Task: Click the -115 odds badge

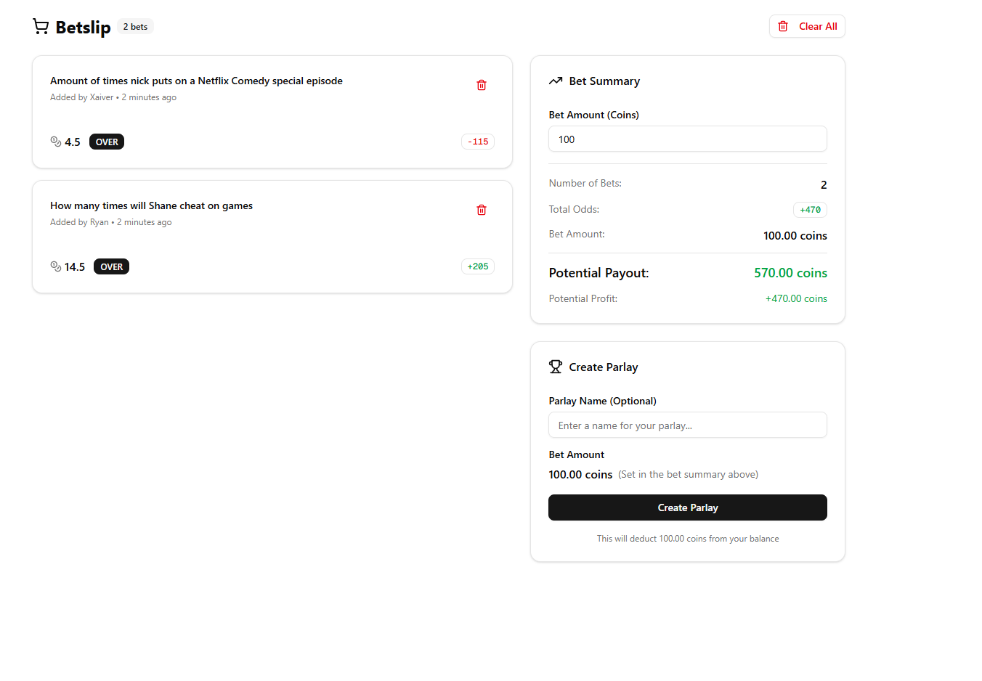Action: click(478, 142)
